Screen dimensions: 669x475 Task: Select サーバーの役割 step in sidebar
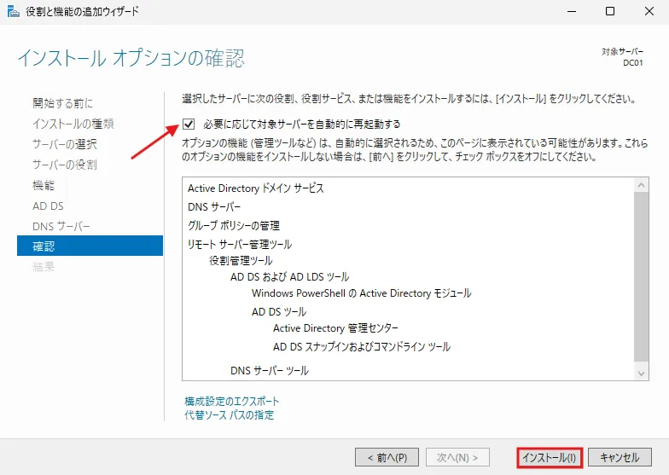65,165
